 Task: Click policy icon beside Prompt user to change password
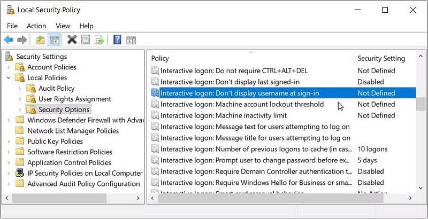155,160
